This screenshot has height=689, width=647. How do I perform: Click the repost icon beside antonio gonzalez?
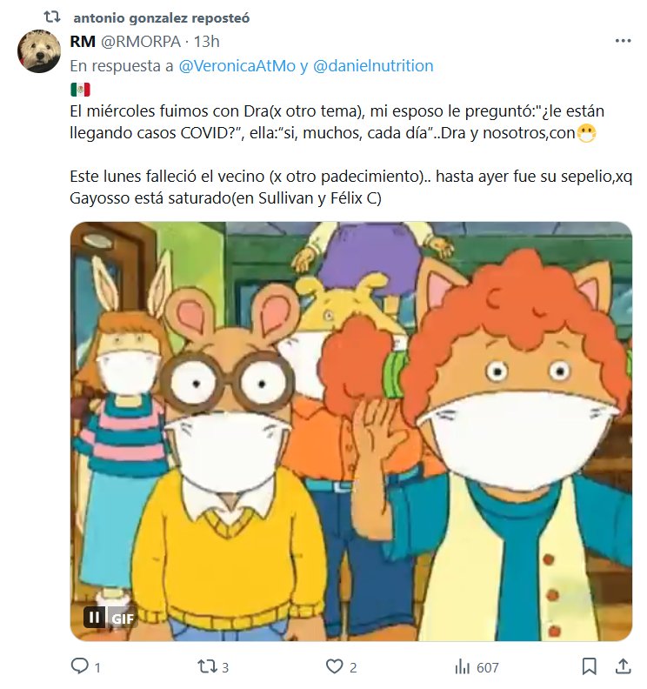(x=52, y=17)
